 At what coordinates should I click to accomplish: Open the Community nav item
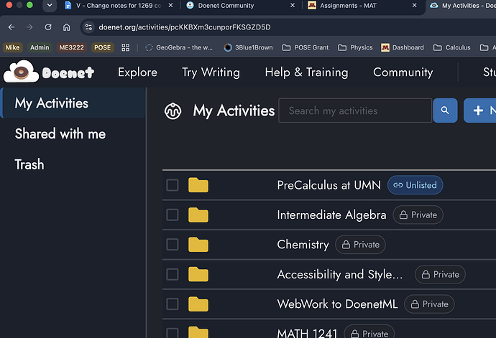[403, 72]
